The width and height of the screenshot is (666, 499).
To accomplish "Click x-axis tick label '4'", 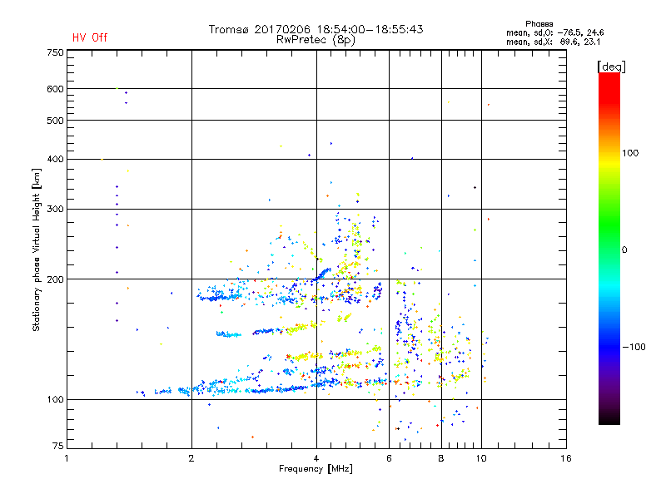I will point(316,458).
